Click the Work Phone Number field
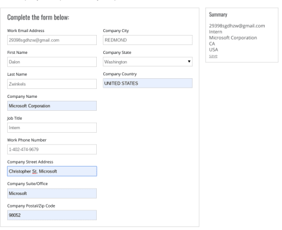Screen dimensions: 282x230 click(x=52, y=149)
